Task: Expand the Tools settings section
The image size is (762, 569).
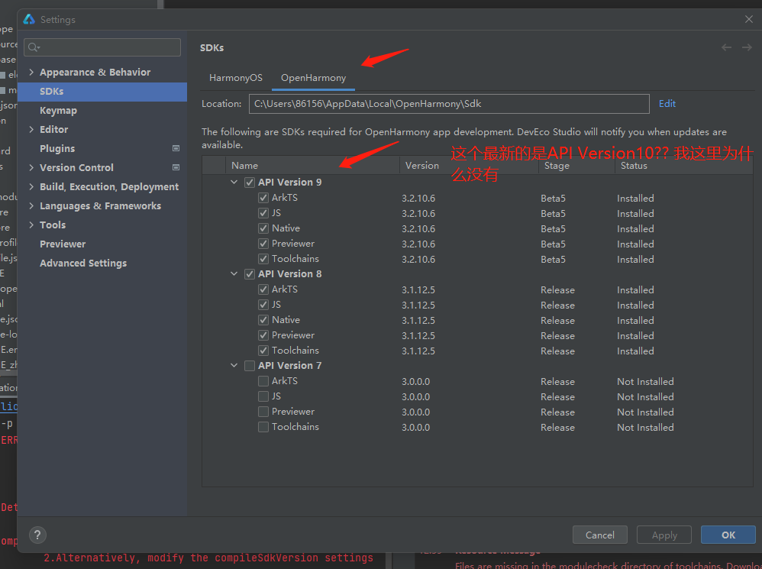Action: tap(31, 225)
